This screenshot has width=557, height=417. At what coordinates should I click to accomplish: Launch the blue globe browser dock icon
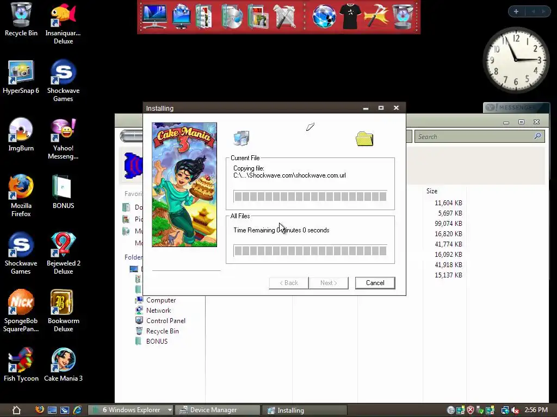pyautogui.click(x=324, y=17)
